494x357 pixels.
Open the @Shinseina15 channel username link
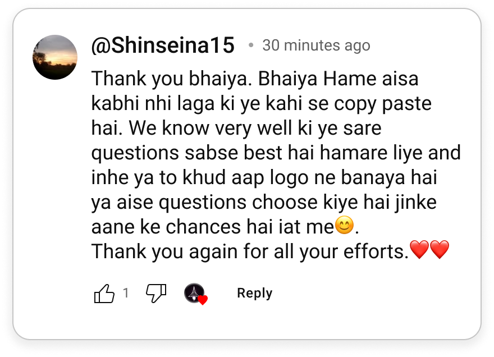(x=163, y=45)
